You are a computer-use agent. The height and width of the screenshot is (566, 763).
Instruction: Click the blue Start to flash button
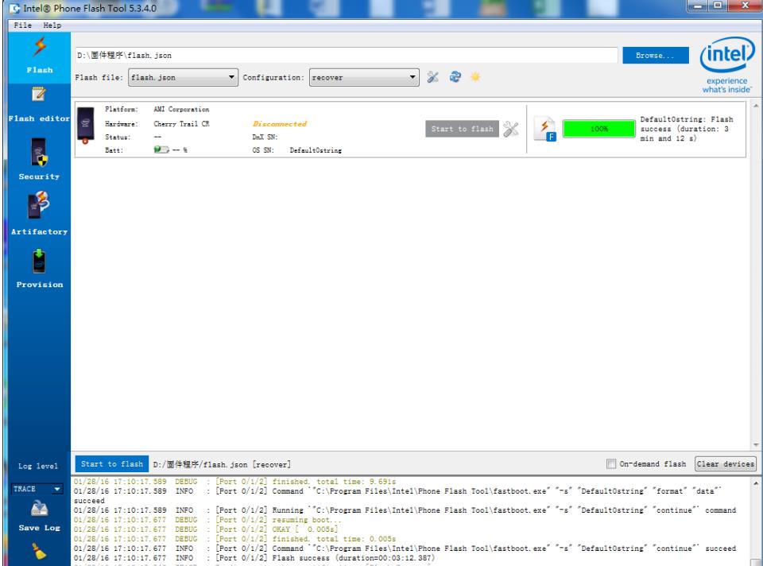click(111, 463)
